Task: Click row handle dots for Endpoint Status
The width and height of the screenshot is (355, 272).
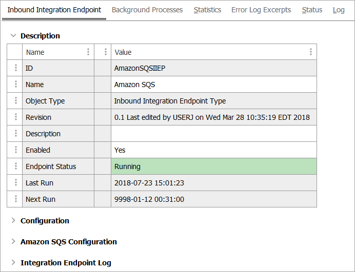Action: point(16,166)
